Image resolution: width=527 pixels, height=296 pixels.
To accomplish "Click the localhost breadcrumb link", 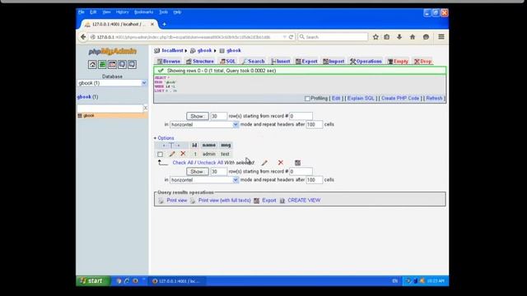I will [x=172, y=51].
